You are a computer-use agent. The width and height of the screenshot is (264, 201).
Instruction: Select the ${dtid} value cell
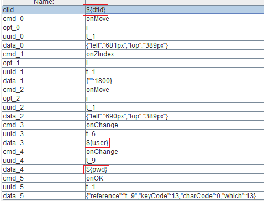(x=175, y=10)
